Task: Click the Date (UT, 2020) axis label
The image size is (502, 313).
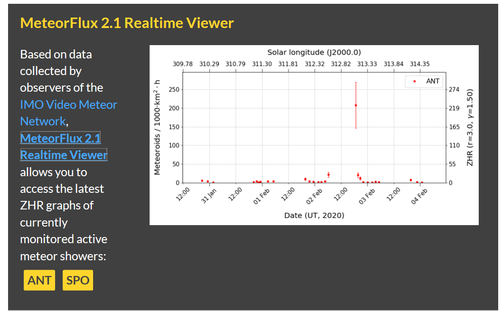Action: 314,215
